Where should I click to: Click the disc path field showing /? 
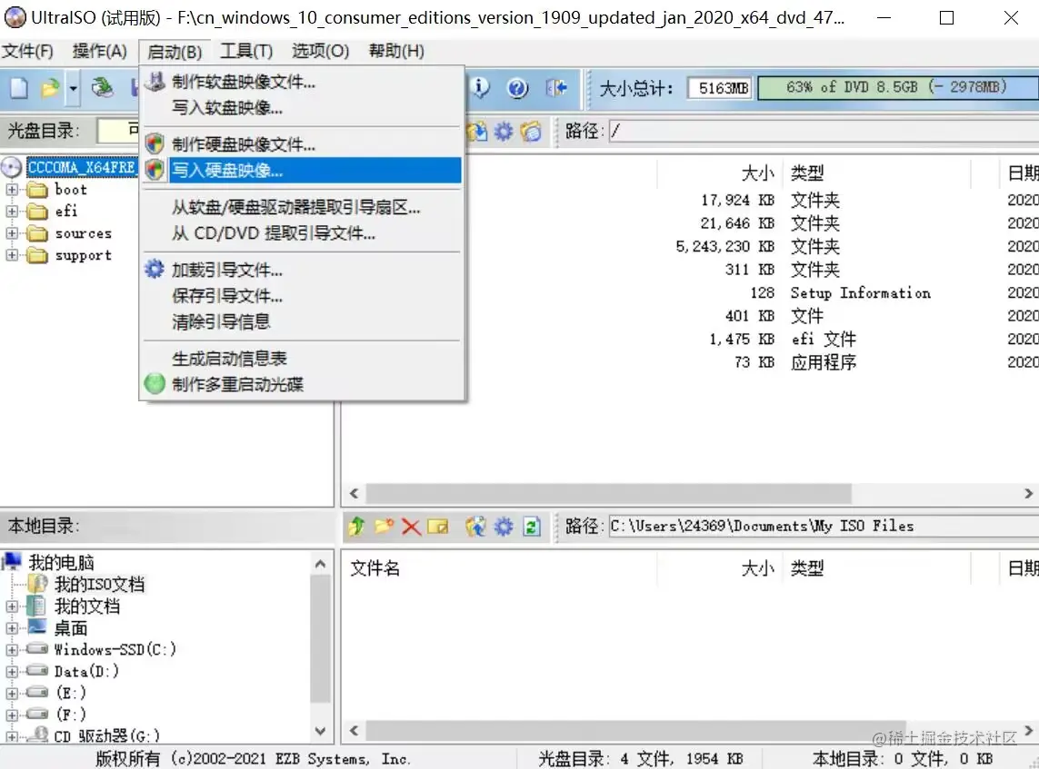pos(824,131)
